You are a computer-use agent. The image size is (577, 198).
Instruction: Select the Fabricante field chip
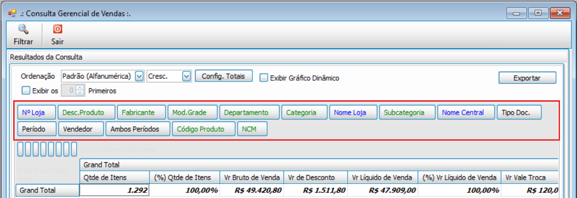point(141,113)
